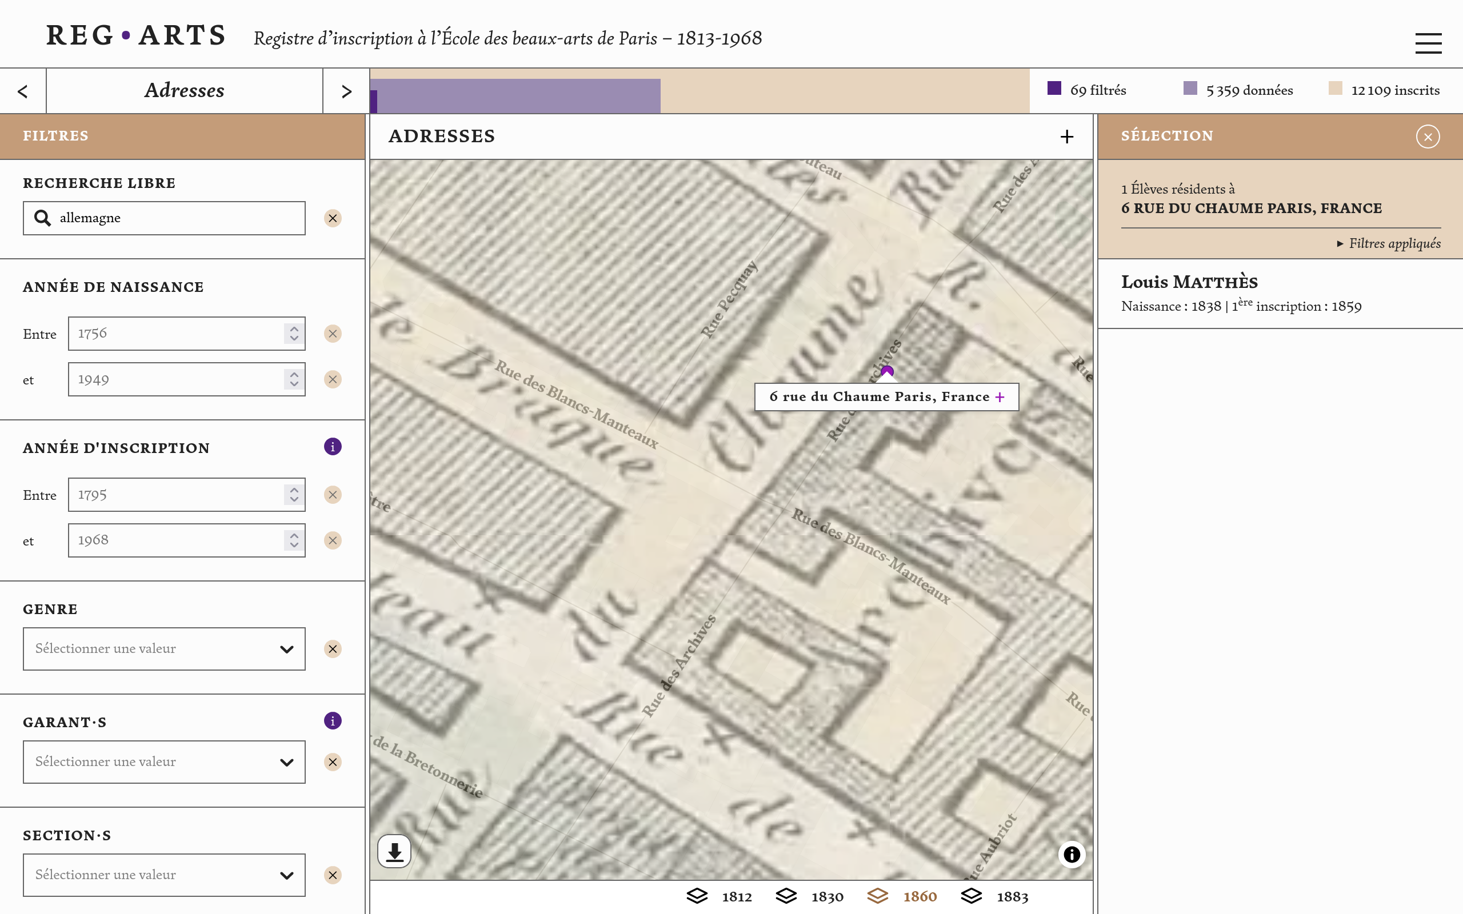Go to the previous view arrow

click(23, 91)
